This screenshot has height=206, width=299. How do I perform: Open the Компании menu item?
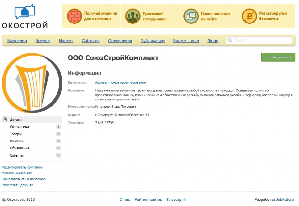[x=17, y=40]
